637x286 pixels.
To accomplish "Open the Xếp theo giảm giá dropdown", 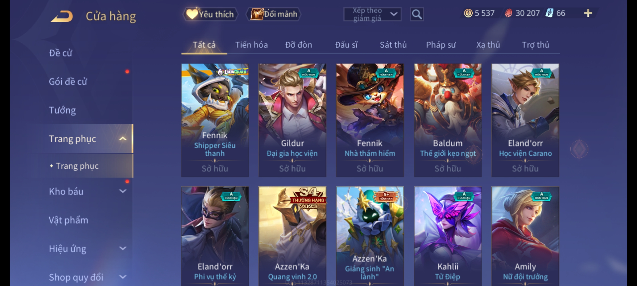I will pos(372,14).
